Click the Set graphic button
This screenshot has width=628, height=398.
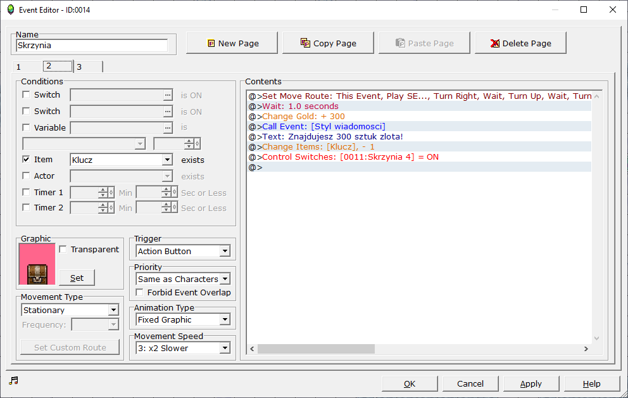(77, 278)
